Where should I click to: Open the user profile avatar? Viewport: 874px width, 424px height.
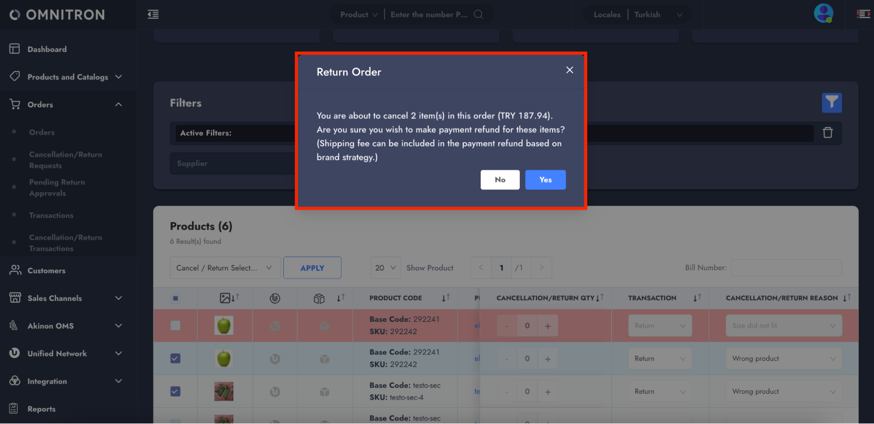(x=823, y=14)
